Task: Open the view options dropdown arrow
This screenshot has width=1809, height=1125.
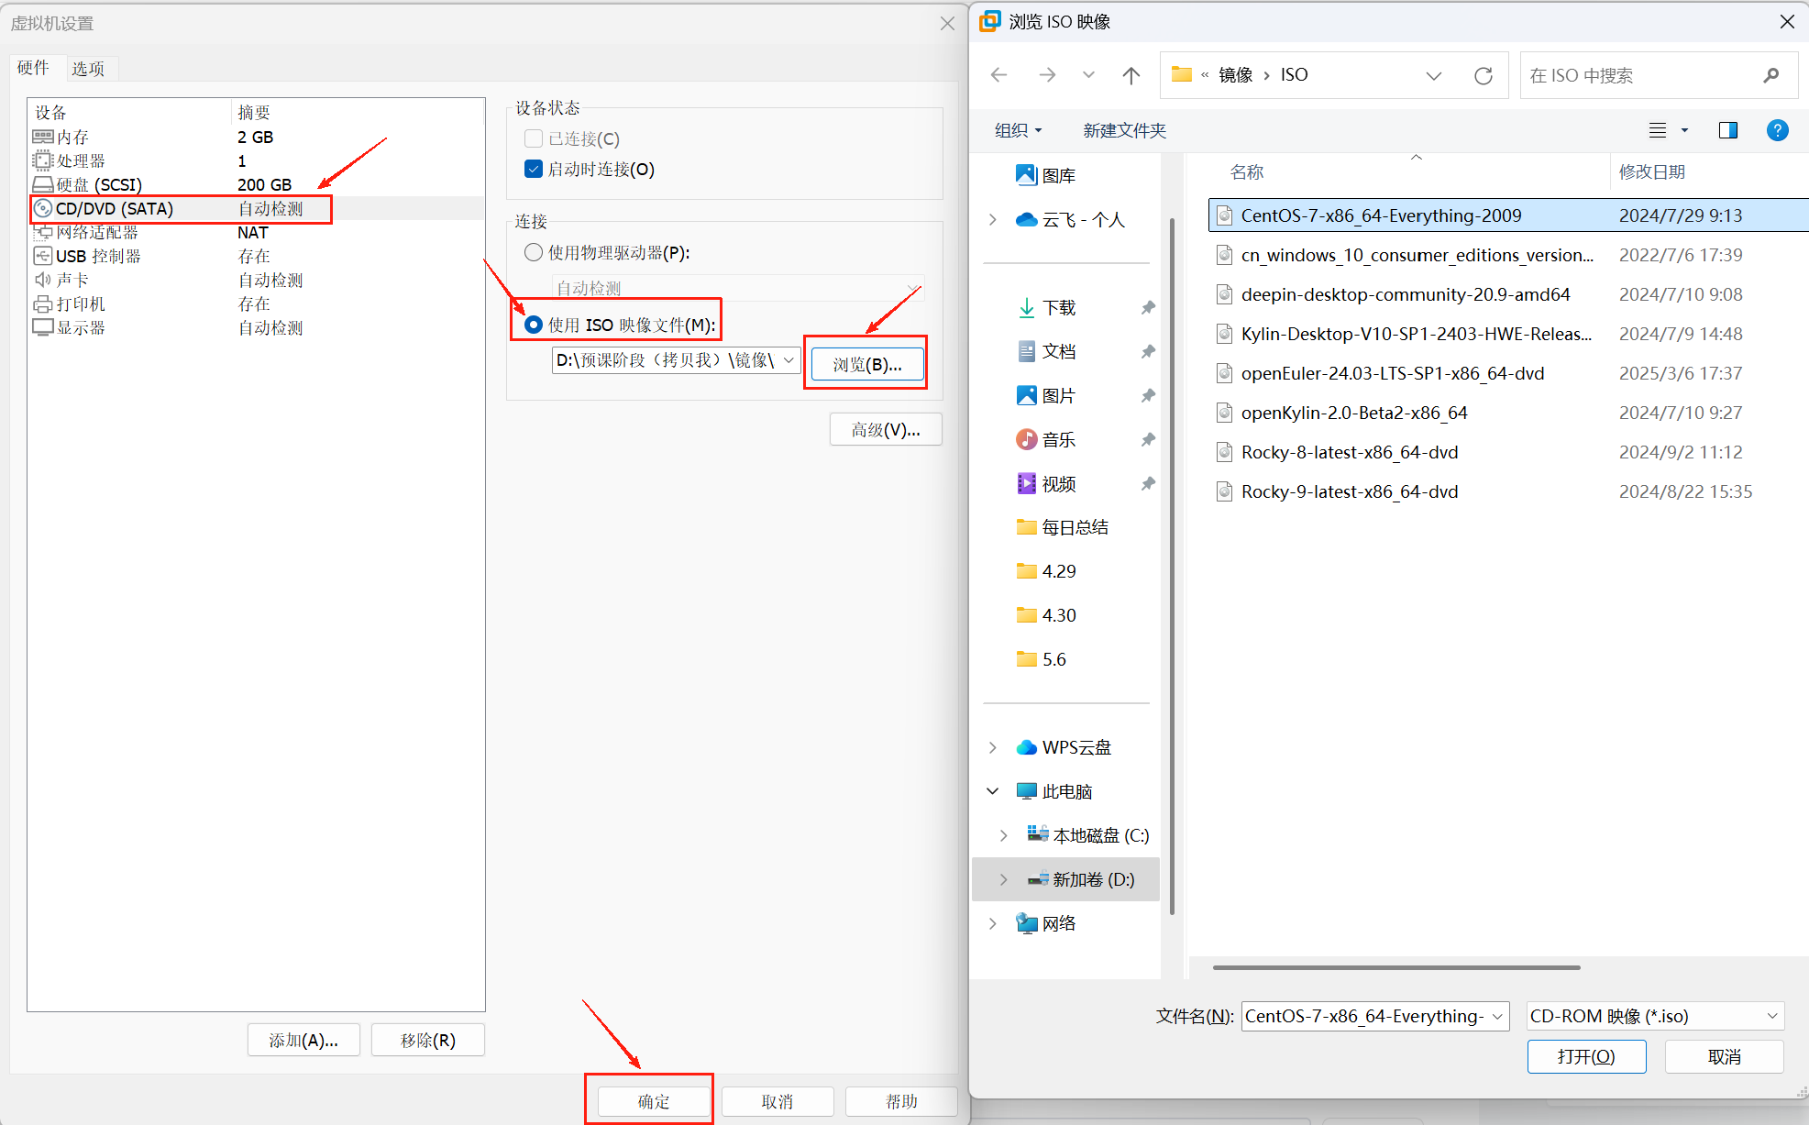Action: click(1684, 130)
